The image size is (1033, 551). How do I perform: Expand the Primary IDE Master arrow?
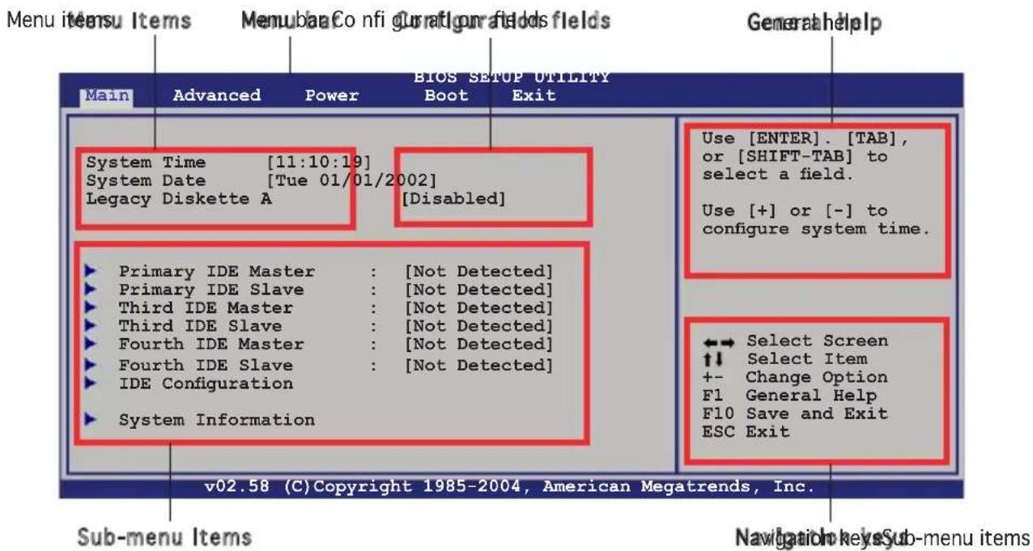point(90,271)
